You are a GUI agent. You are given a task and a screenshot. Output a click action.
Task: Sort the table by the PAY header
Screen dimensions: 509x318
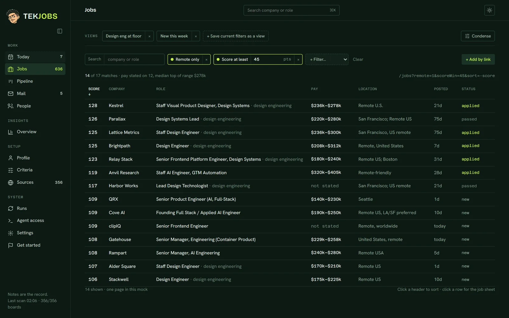(x=314, y=89)
